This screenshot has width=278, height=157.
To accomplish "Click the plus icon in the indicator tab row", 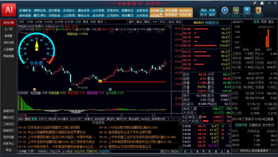I will coord(173,119).
